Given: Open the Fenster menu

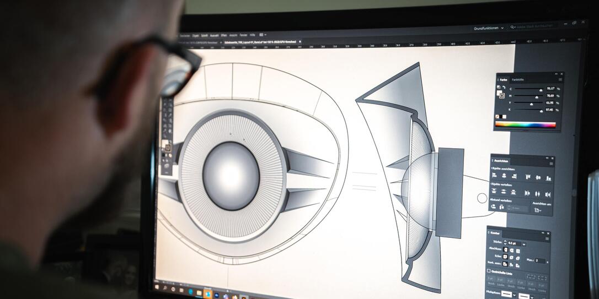Looking at the screenshot, I should click(243, 35).
